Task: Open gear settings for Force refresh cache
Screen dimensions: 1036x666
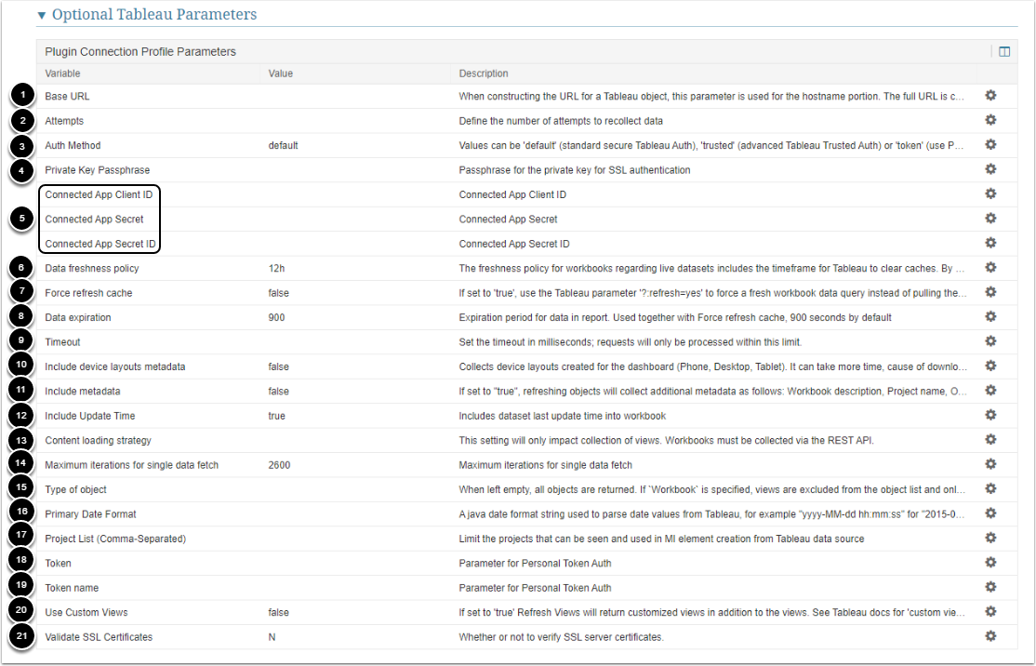Action: click(x=990, y=293)
